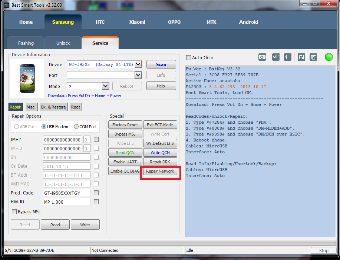This screenshot has height=260, width=340.
Task: Open the Misc. section
Action: tap(31, 107)
